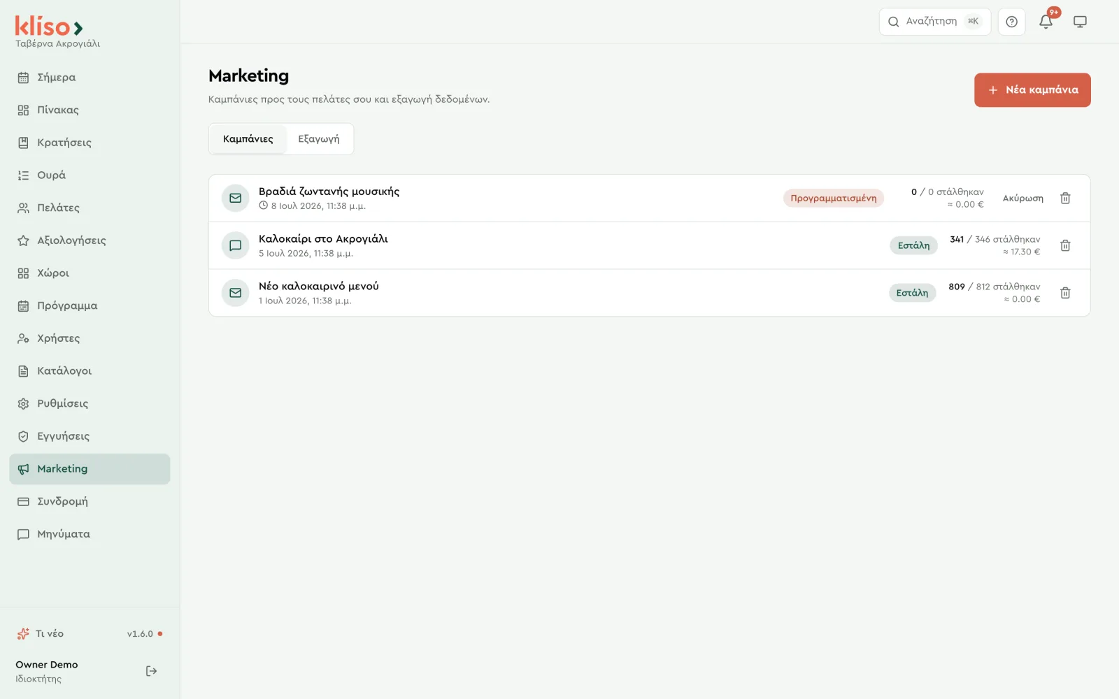
Task: Click the SMS chat icon of Καλοκαίρι campaign
Action: coord(236,246)
